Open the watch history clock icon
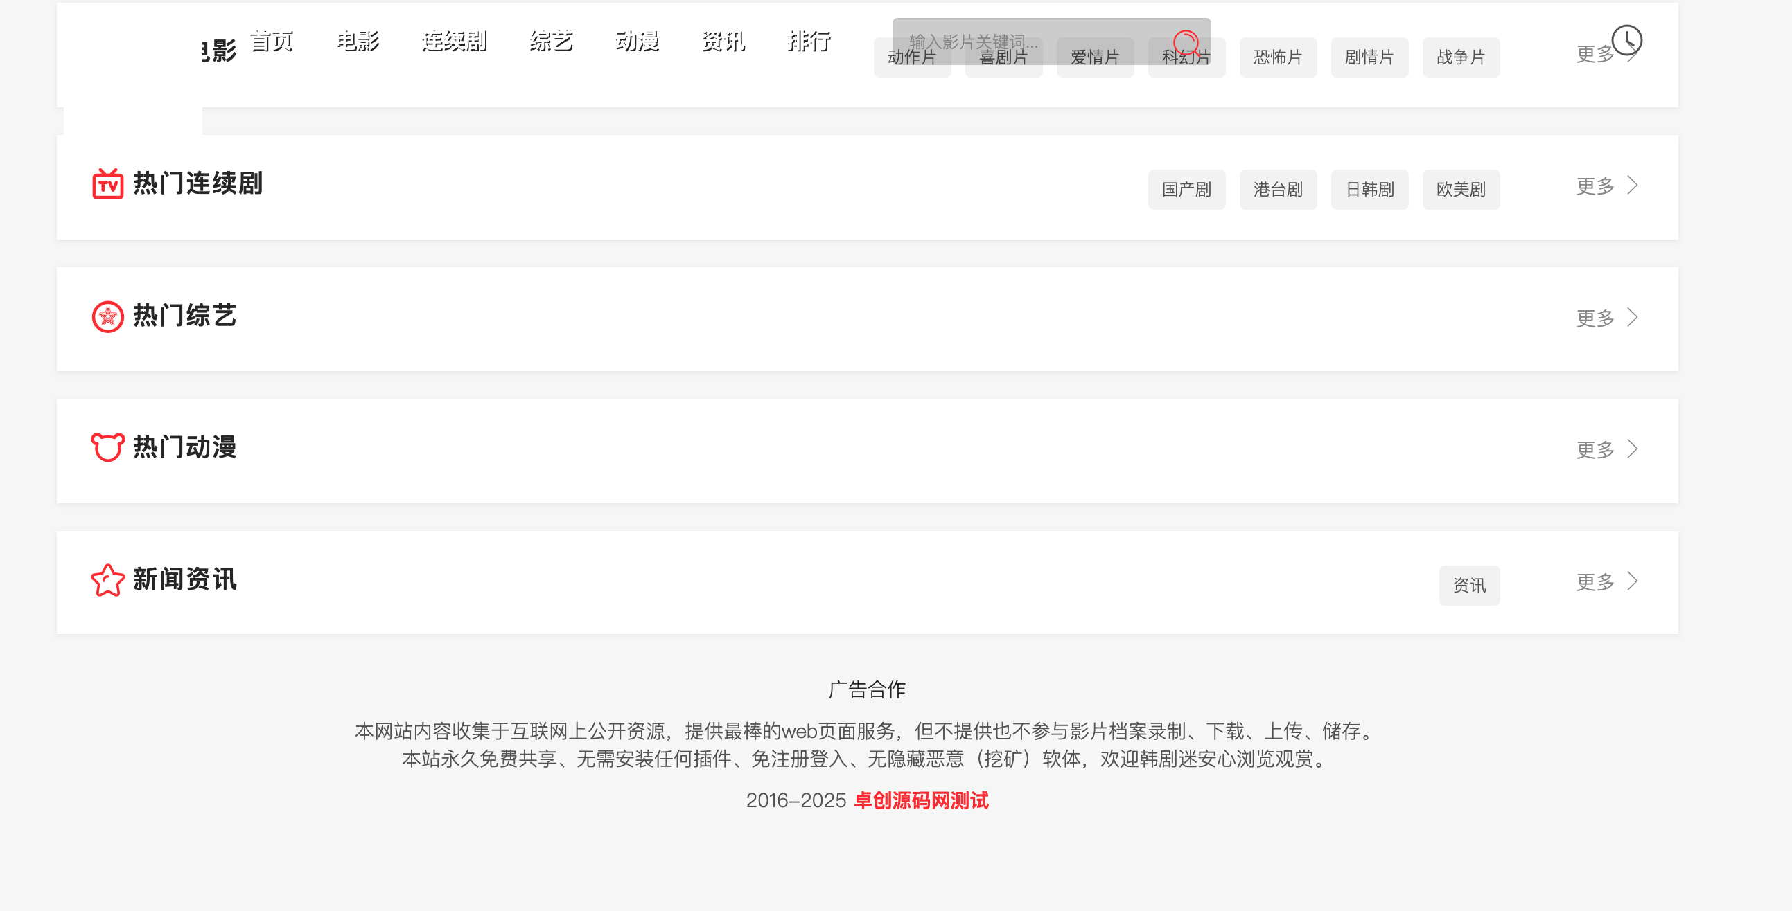The image size is (1792, 911). tap(1626, 40)
